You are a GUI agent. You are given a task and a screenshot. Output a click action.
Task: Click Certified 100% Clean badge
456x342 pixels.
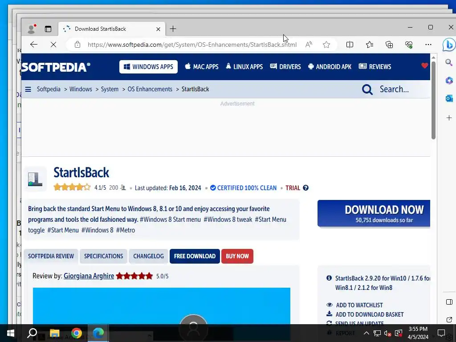pos(243,188)
